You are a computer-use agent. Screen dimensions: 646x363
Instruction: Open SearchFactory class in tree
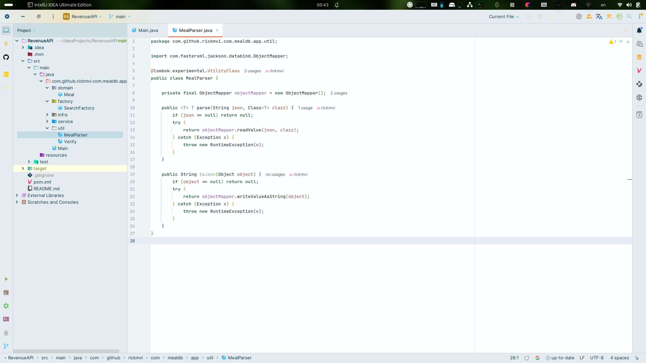79,108
